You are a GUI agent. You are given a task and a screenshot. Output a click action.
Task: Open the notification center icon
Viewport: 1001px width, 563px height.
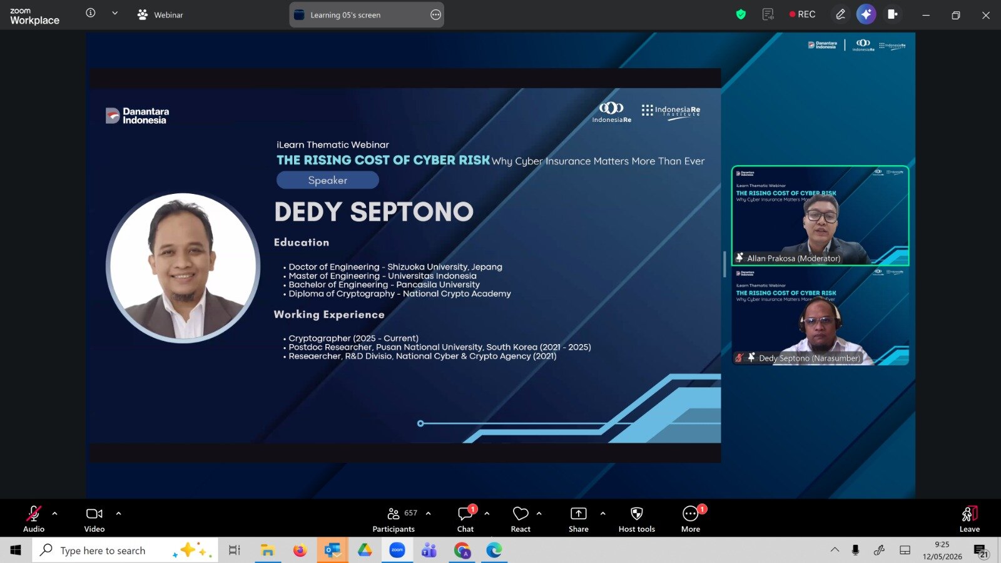point(980,550)
